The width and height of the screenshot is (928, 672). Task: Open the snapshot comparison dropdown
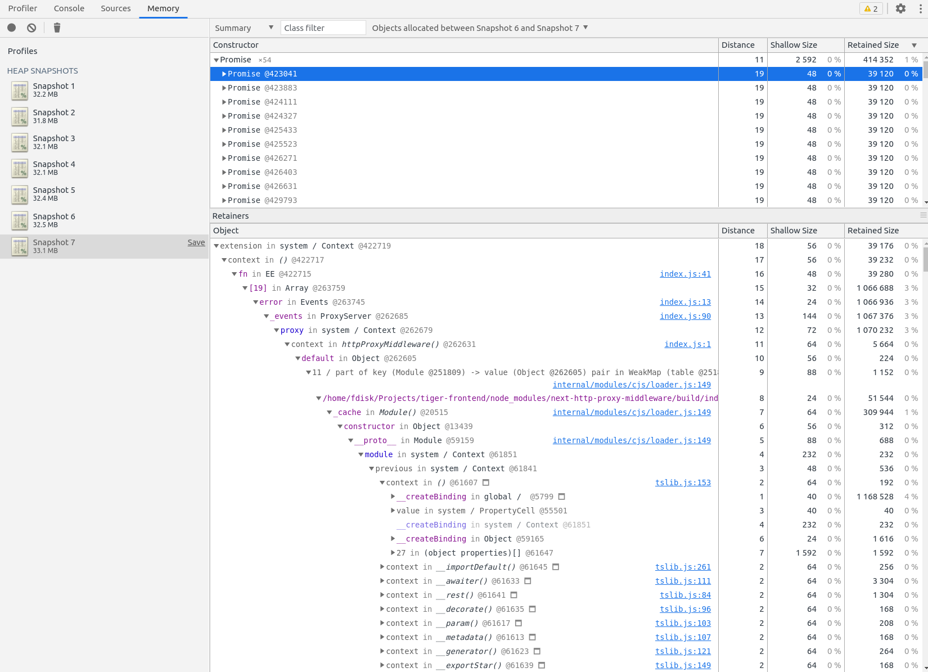coord(477,28)
